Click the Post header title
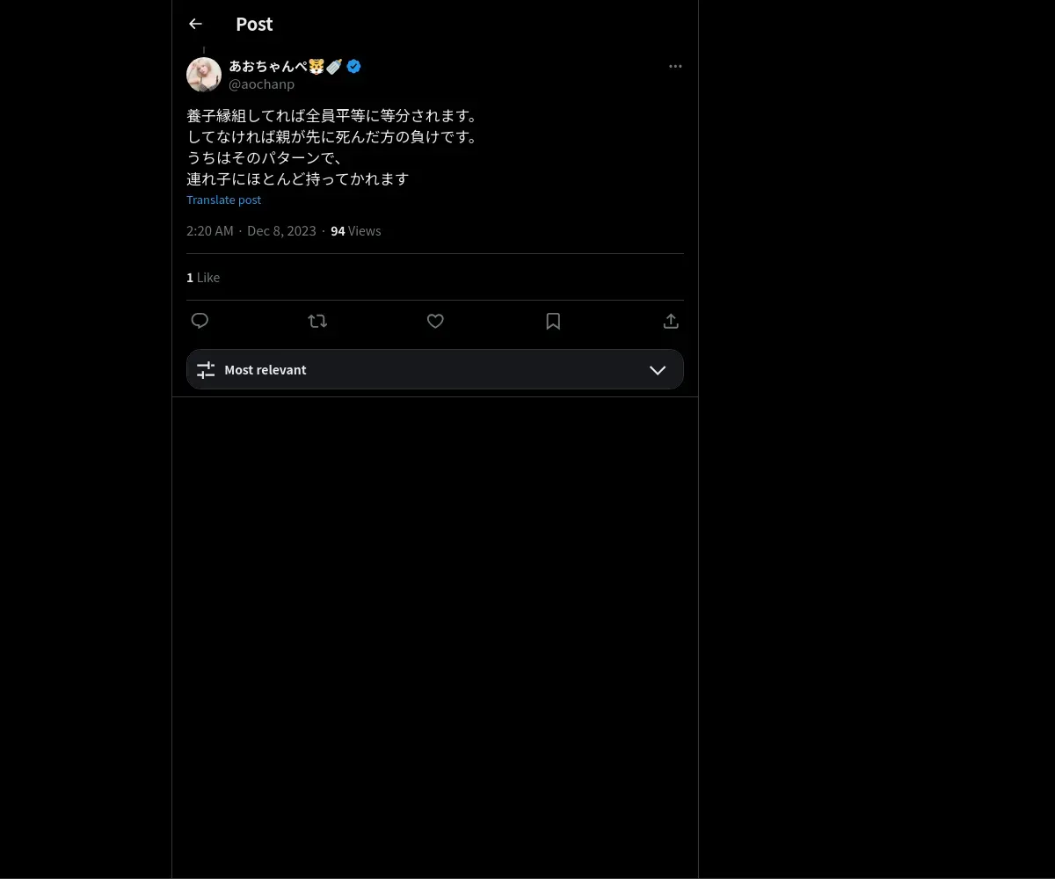 point(254,25)
